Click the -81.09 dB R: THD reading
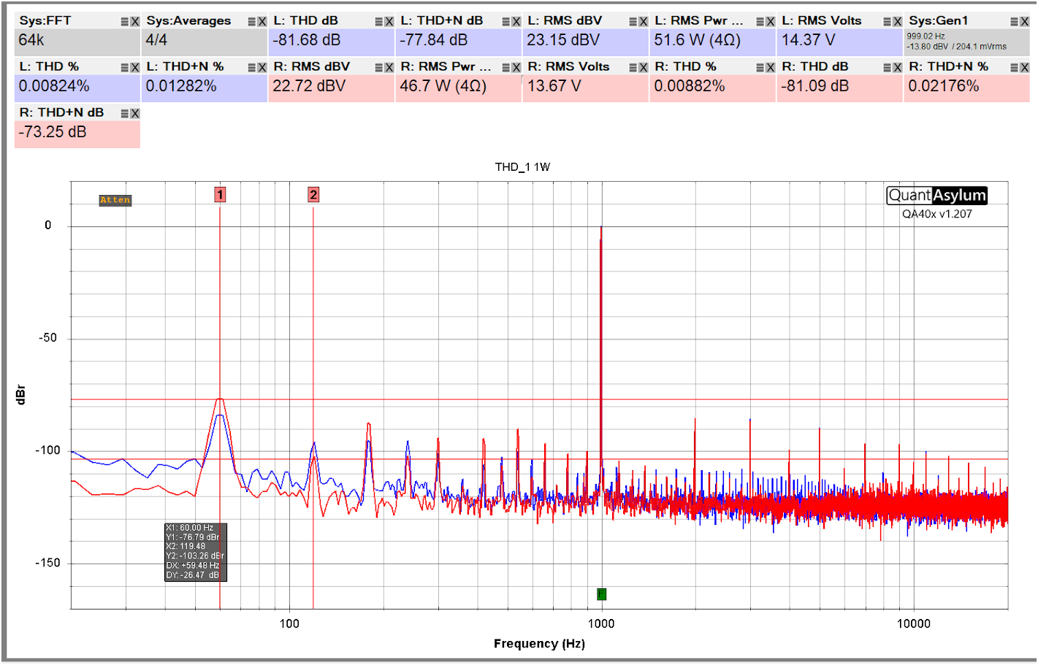 point(815,86)
